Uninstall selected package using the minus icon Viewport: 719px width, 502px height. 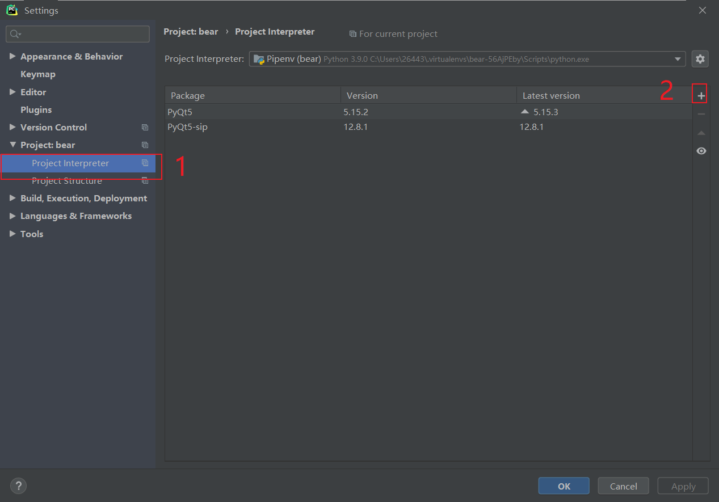tap(701, 113)
